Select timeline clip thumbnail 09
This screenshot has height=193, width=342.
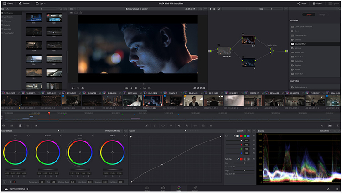click(x=173, y=101)
